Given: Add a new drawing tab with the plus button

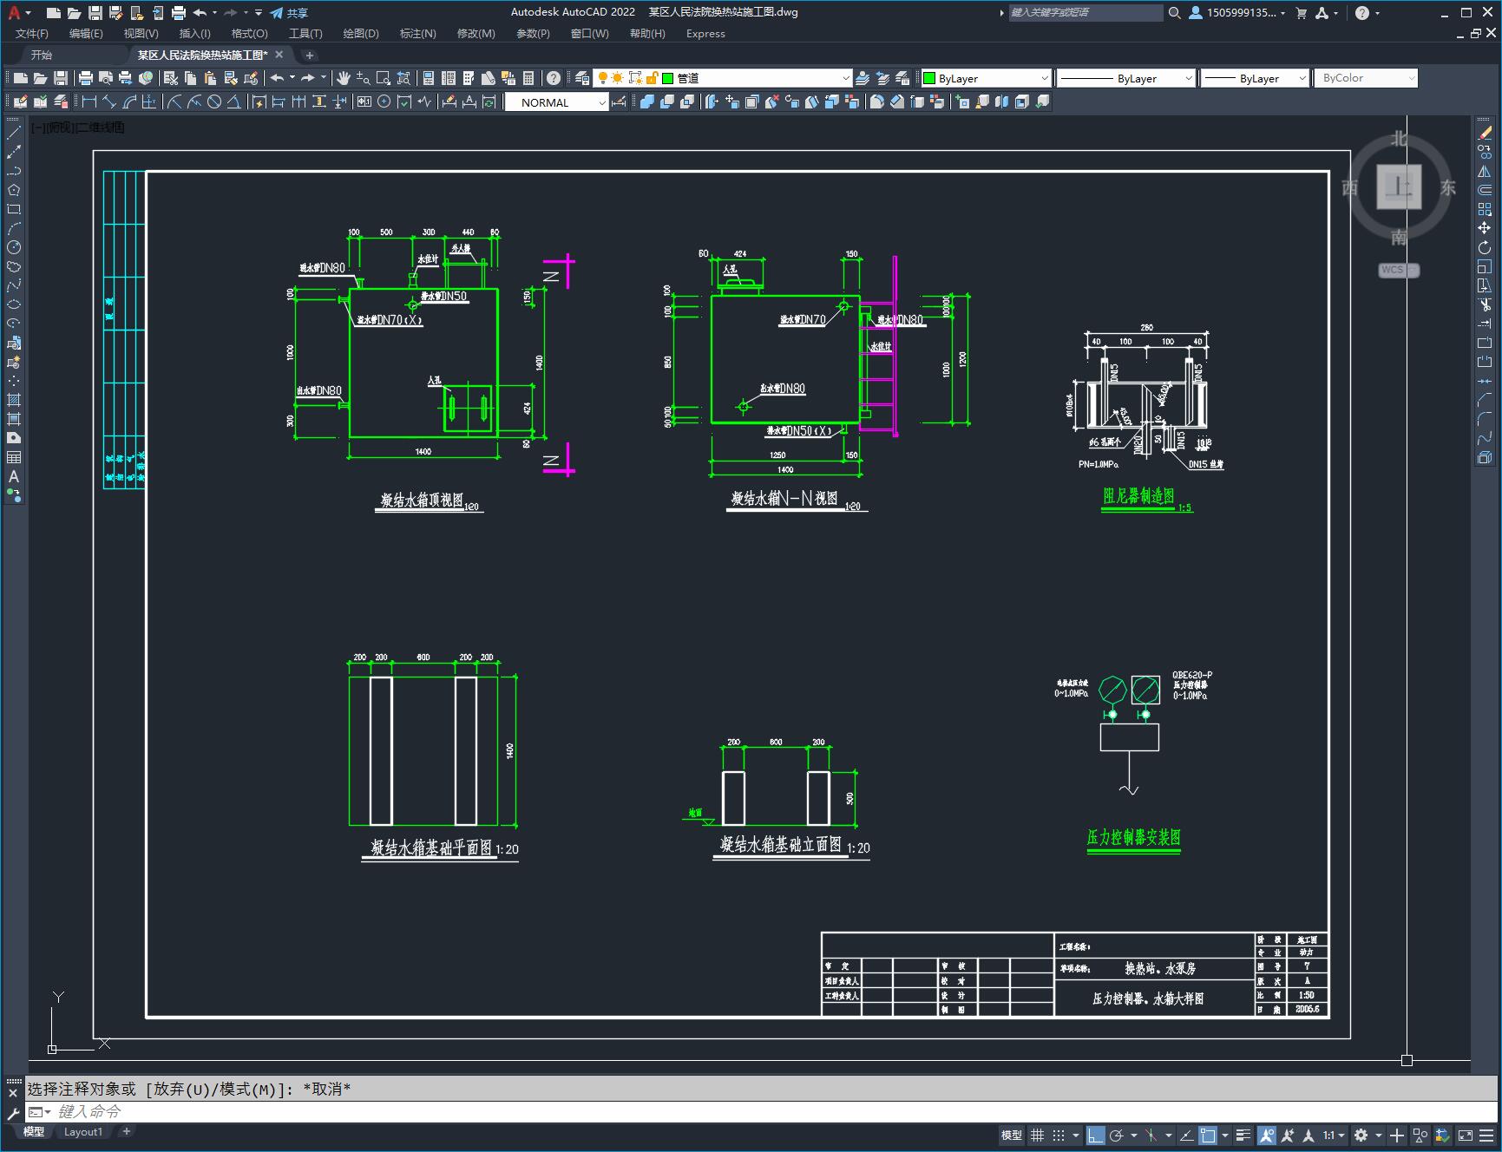Looking at the screenshot, I should point(310,55).
